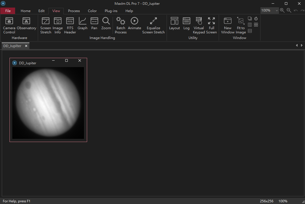Open the Process ribbon tab
This screenshot has width=305, height=204.
pyautogui.click(x=74, y=11)
